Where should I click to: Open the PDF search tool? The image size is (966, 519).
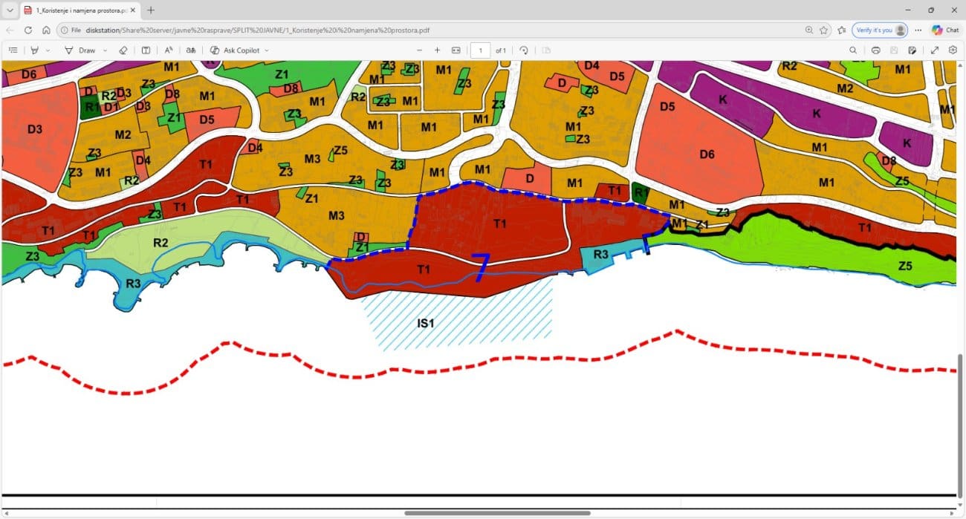tap(854, 50)
